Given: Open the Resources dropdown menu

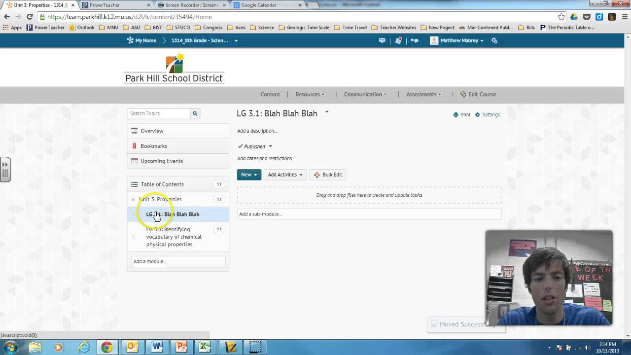Looking at the screenshot, I should click(310, 94).
